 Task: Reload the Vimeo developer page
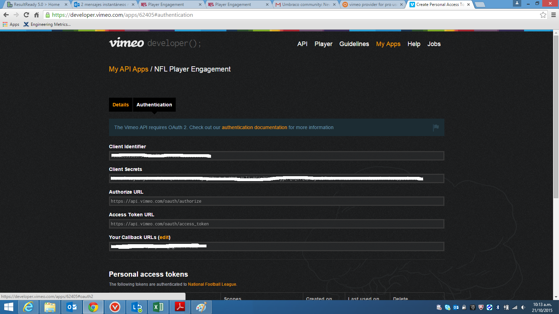click(x=26, y=15)
